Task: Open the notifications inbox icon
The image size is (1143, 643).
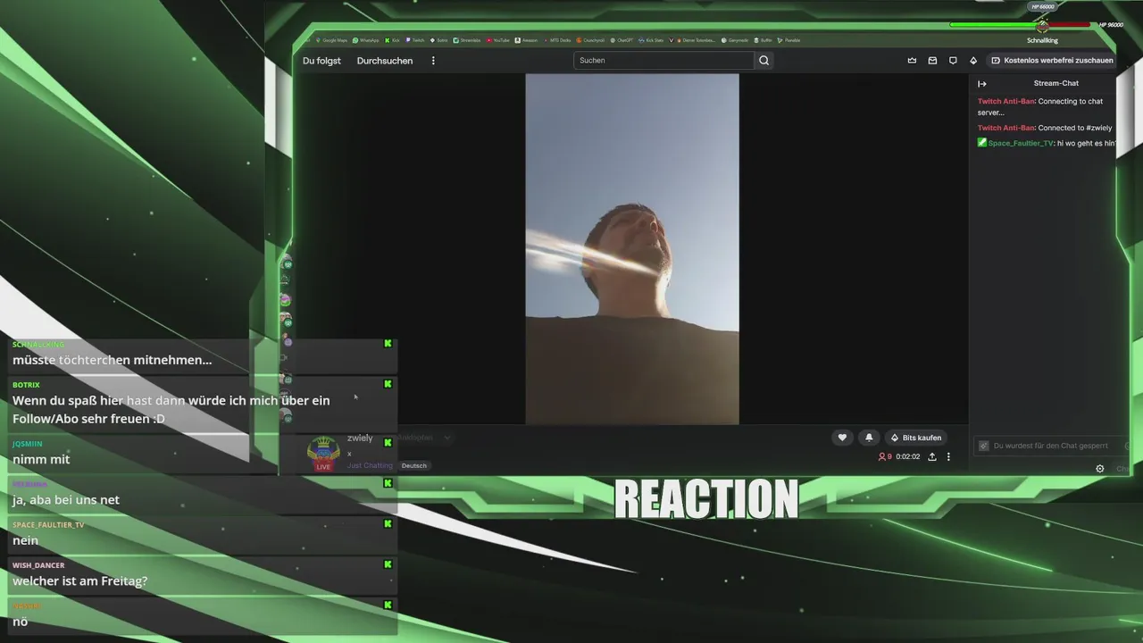Action: (932, 61)
